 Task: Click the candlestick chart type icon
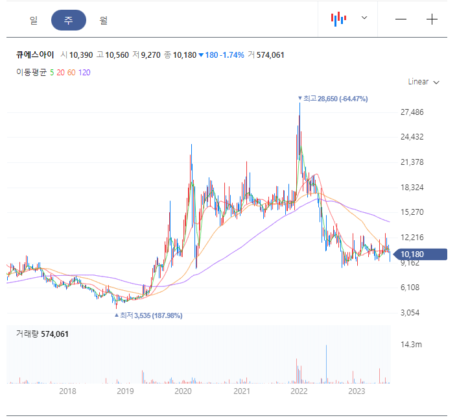[x=338, y=19]
